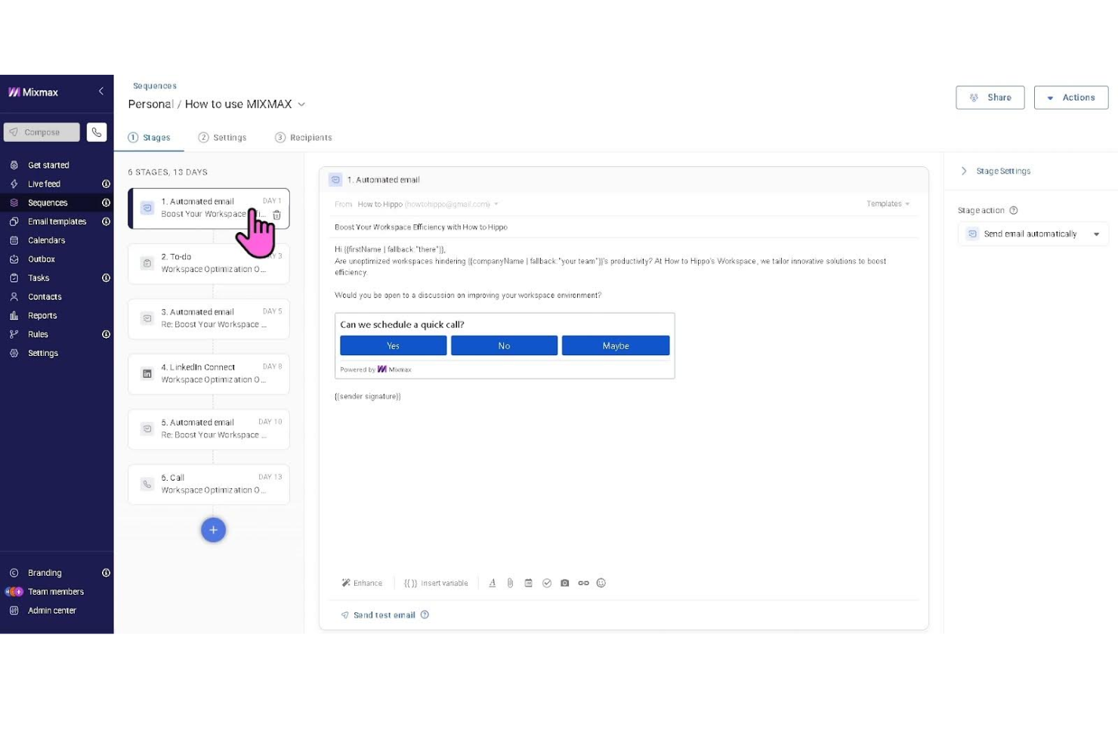The image size is (1118, 746).
Task: Switch to the Settings tab
Action: point(229,138)
